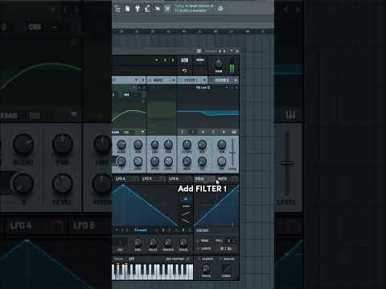Click the plugin wrapper menu icon

click(x=199, y=51)
